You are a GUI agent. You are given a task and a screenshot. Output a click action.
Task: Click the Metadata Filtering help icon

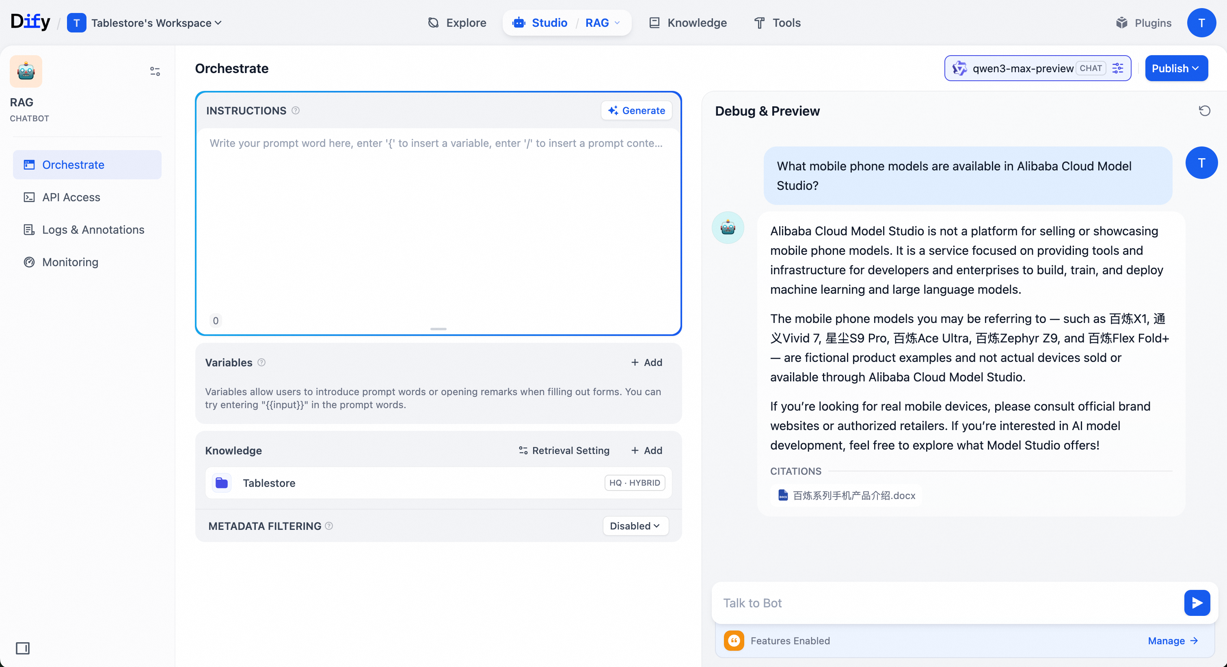tap(328, 525)
